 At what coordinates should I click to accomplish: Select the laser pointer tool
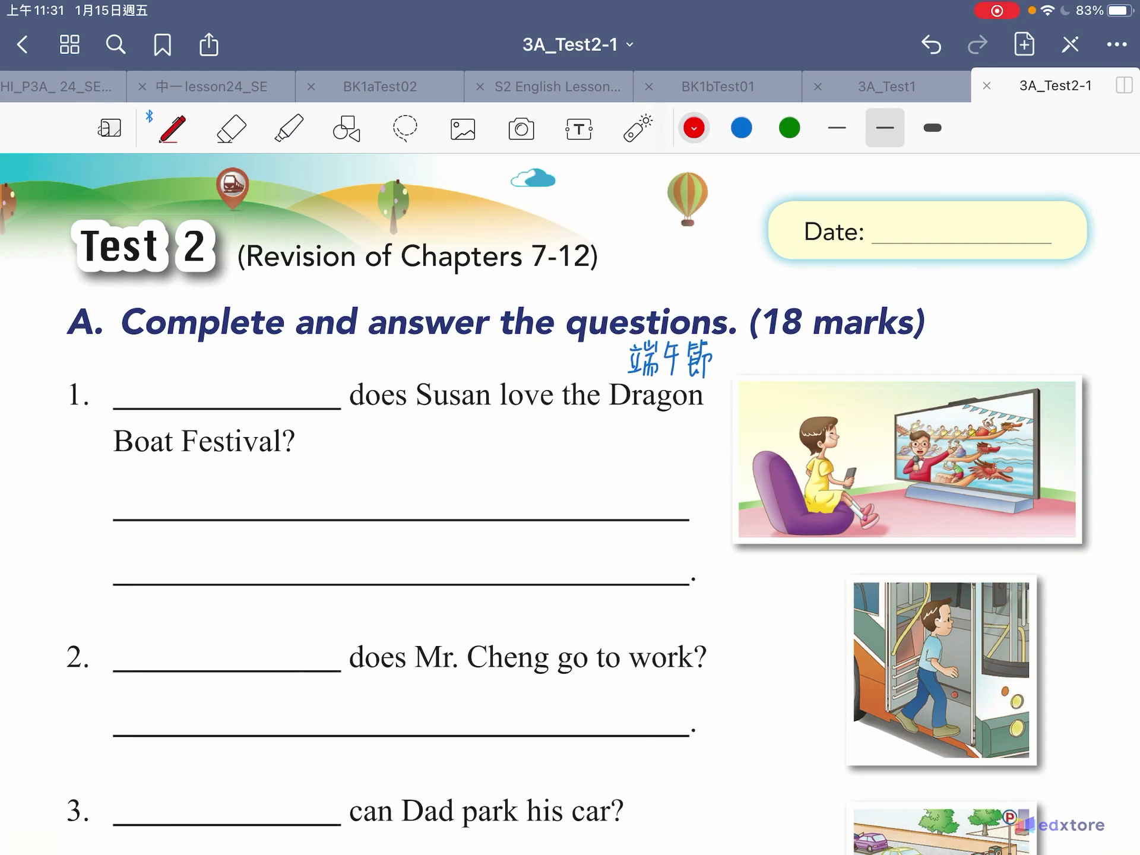coord(638,128)
